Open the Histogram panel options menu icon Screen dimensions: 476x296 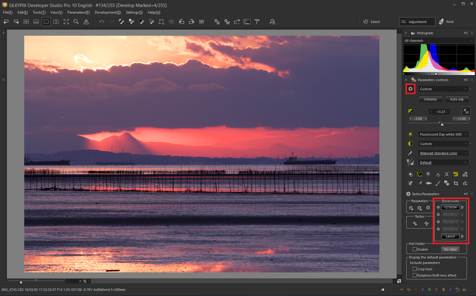click(x=466, y=33)
